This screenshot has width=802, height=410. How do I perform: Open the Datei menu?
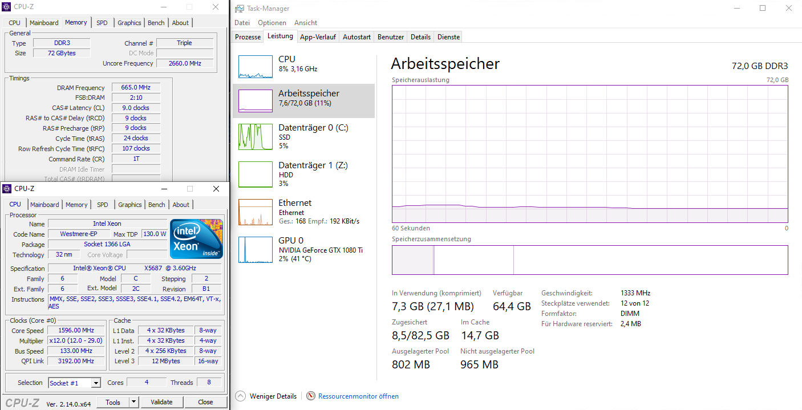(242, 23)
